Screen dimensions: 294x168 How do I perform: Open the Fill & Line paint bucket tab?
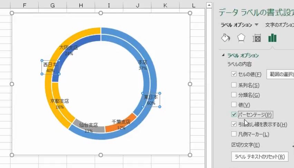click(226, 38)
